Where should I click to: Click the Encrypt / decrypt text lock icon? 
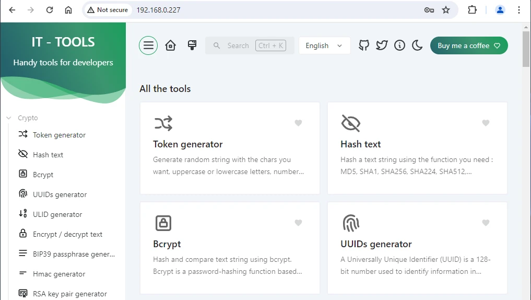(23, 234)
